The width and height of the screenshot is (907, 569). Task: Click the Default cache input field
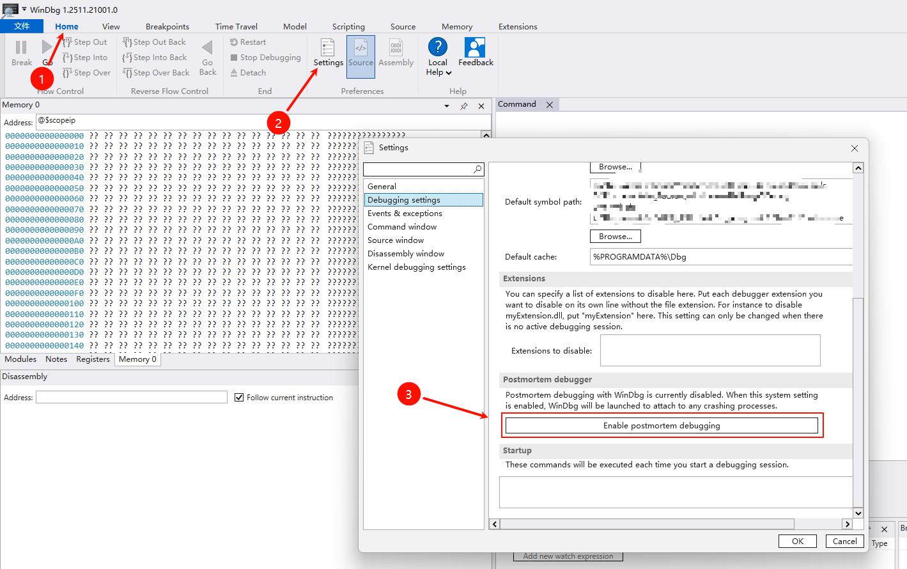(x=721, y=257)
